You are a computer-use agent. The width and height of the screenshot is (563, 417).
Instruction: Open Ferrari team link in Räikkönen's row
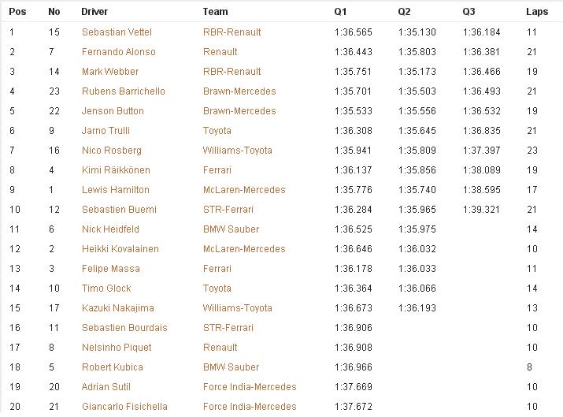[x=217, y=170]
